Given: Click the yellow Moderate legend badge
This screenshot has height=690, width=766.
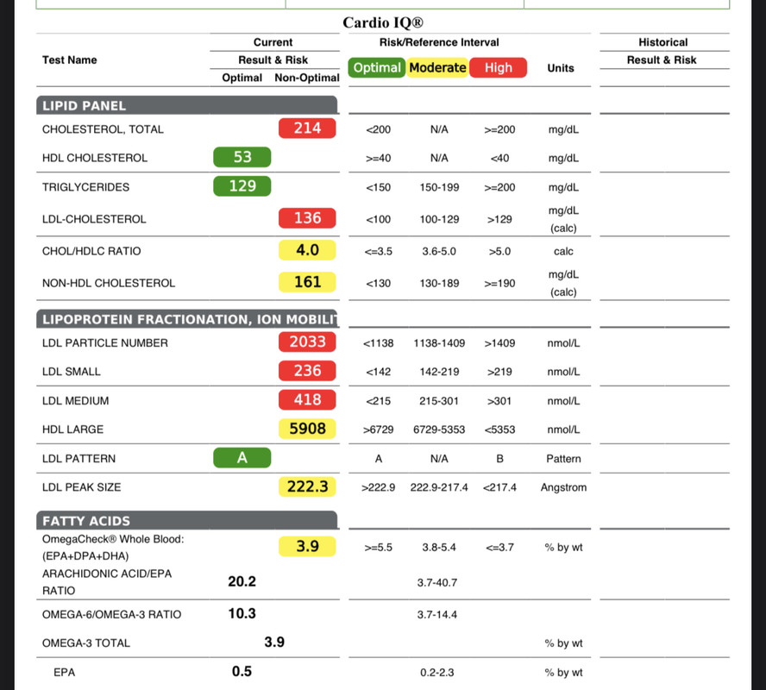Looking at the screenshot, I should (437, 67).
